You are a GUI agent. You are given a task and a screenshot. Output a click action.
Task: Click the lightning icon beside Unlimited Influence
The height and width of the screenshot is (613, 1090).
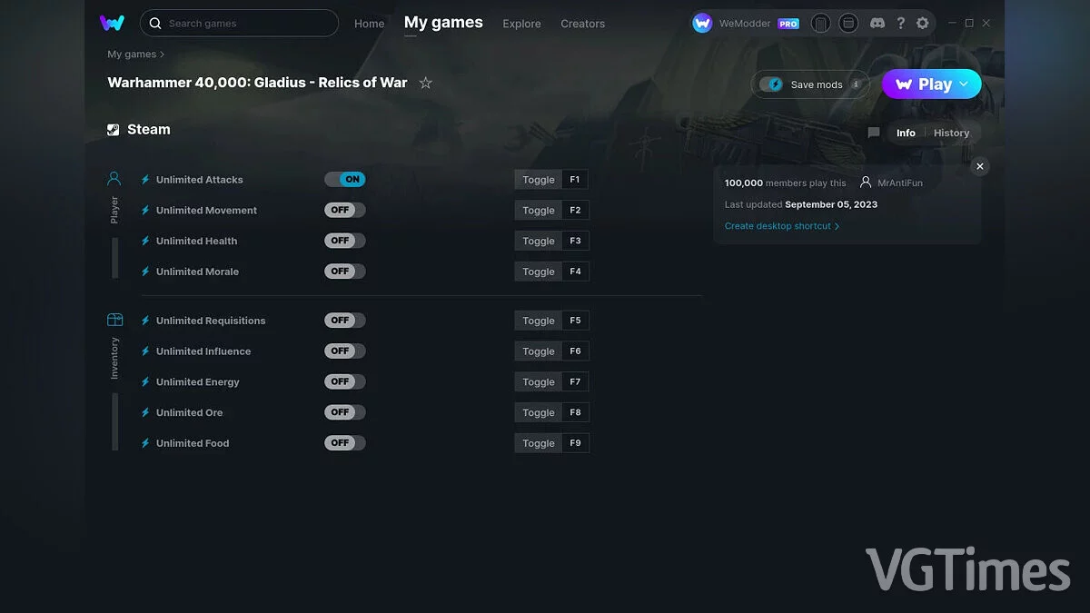(x=145, y=351)
